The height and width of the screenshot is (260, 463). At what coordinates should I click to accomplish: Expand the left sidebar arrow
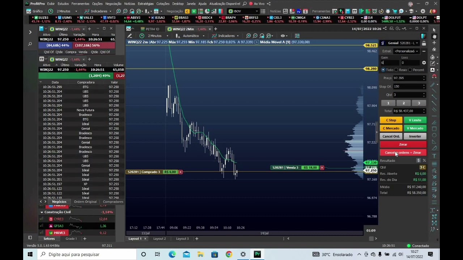pyautogui.click(x=30, y=32)
